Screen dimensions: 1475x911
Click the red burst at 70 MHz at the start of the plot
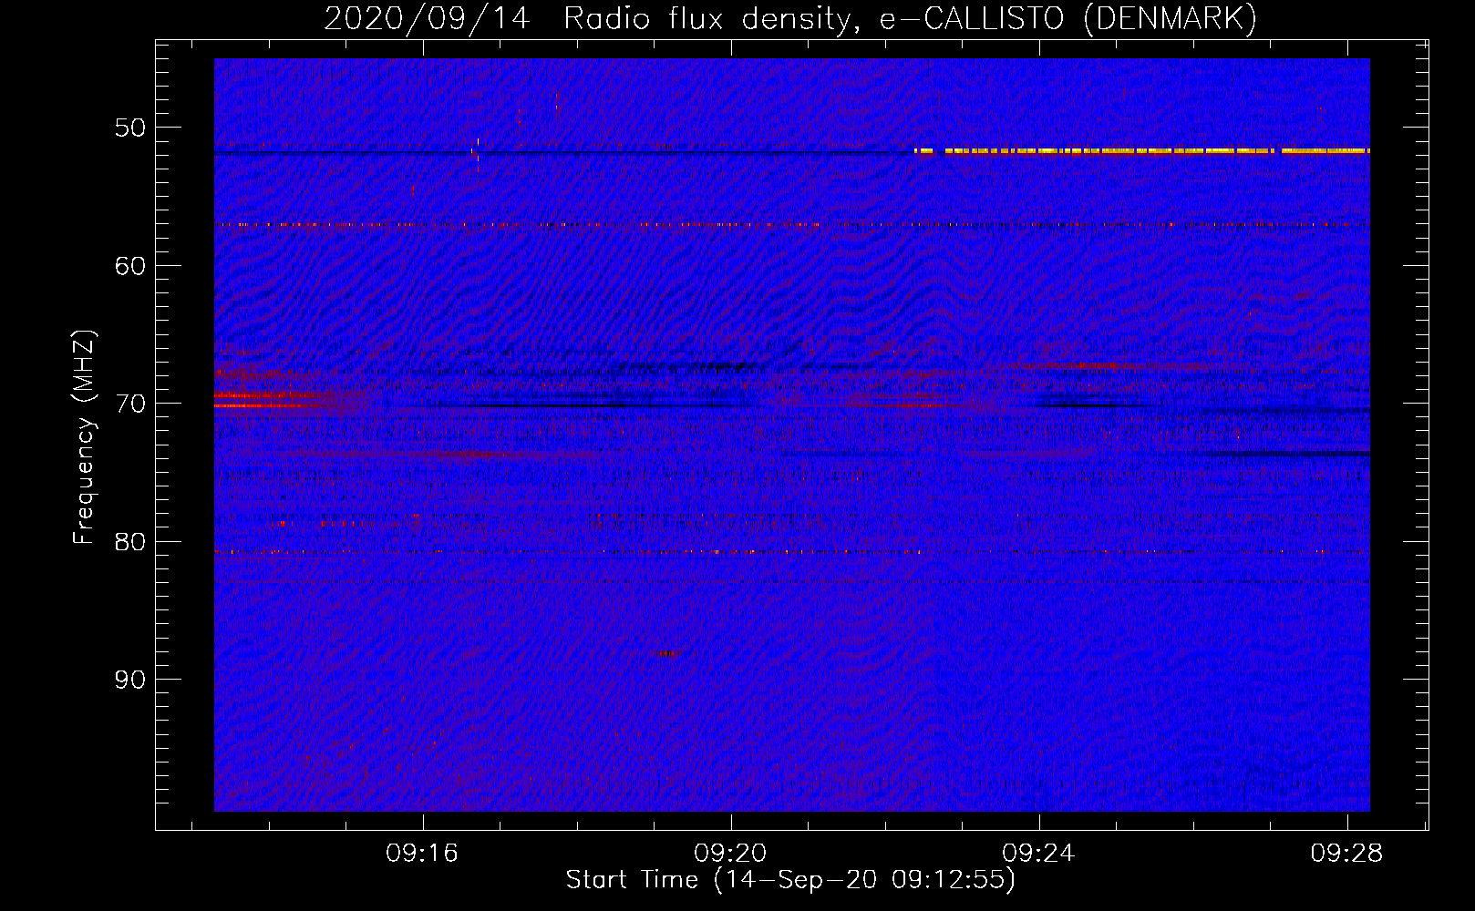tap(273, 399)
